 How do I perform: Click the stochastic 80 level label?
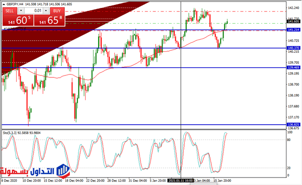(289, 140)
